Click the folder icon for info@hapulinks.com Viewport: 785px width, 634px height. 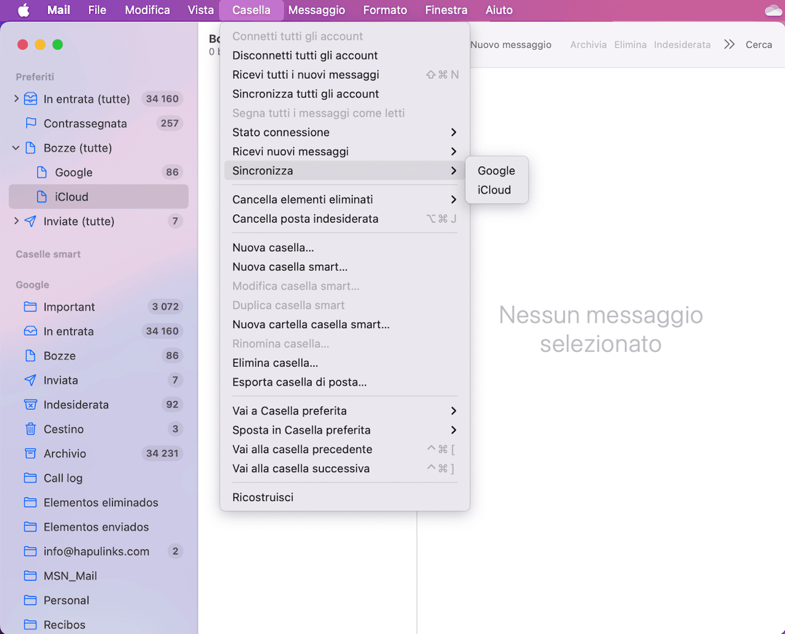(x=30, y=552)
